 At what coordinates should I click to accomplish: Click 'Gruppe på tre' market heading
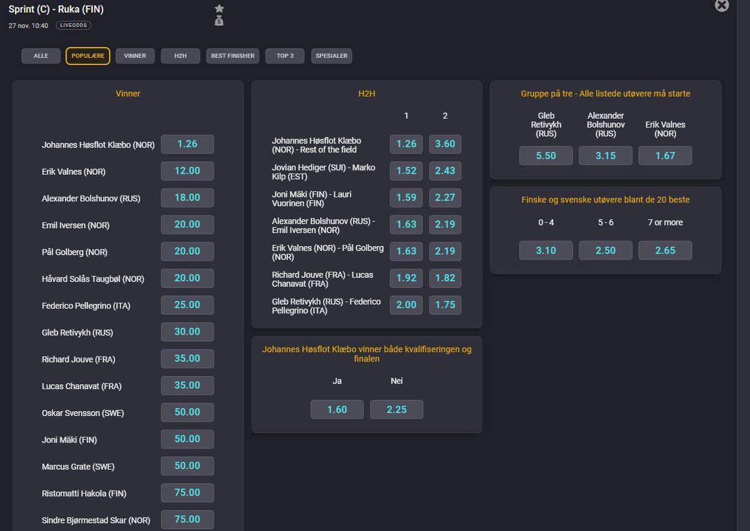click(606, 94)
